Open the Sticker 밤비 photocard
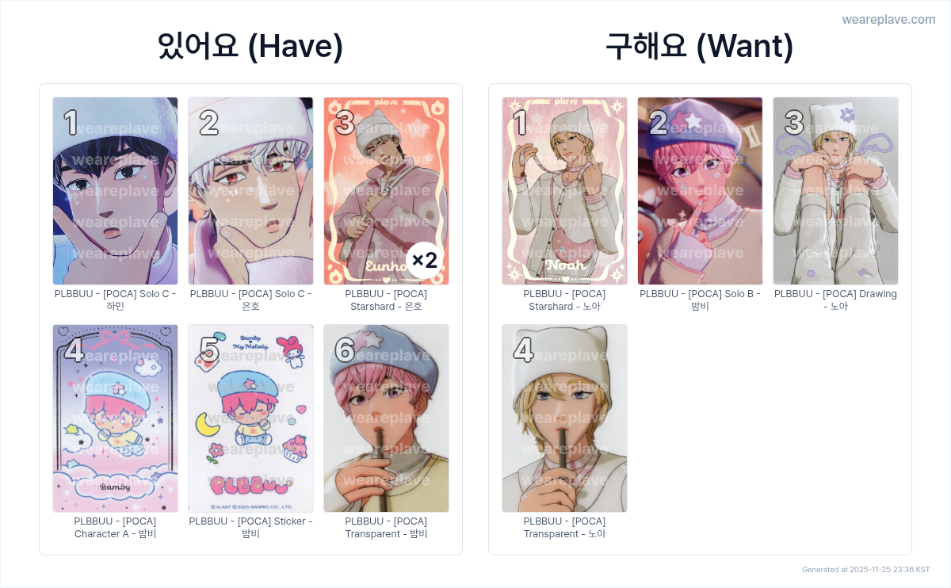Screen dimensions: 951x588 tap(251, 418)
